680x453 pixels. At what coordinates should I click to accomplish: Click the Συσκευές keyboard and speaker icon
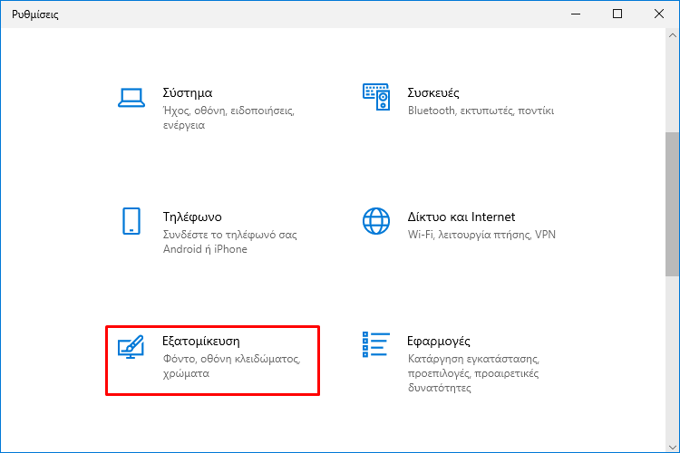coord(376,97)
